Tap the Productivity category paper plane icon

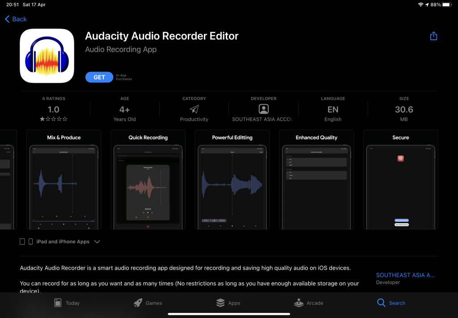pyautogui.click(x=194, y=109)
